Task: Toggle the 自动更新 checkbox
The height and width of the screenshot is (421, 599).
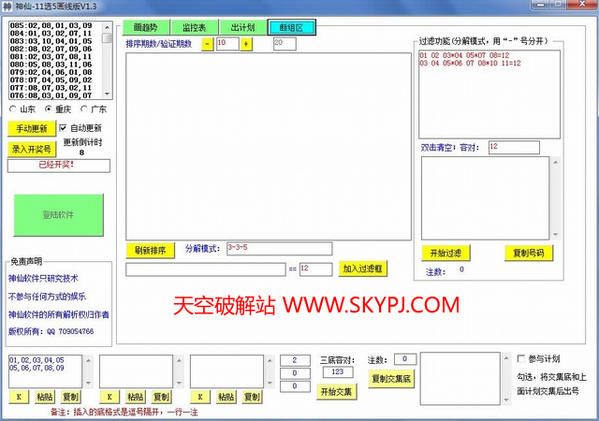Action: [x=63, y=127]
